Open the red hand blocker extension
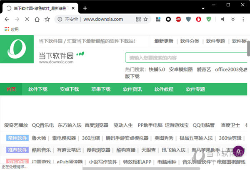This screenshot has height=170, width=250. click(x=198, y=20)
